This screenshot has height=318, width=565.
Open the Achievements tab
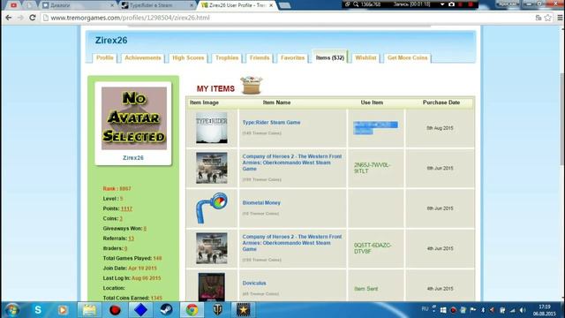pyautogui.click(x=143, y=57)
